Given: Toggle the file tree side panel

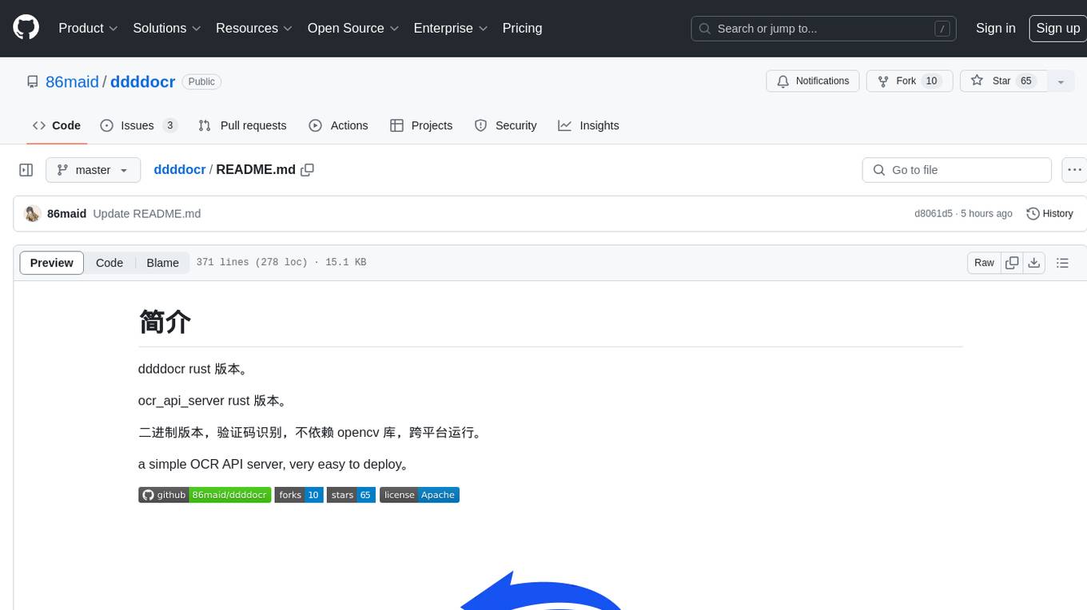Looking at the screenshot, I should pyautogui.click(x=26, y=170).
